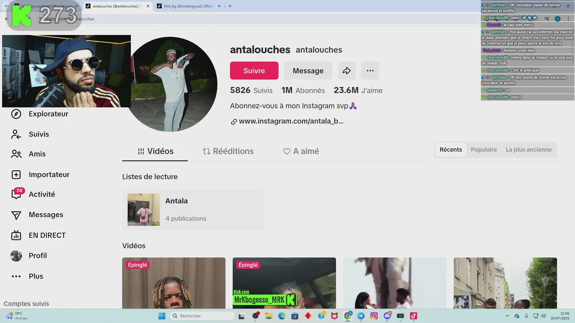Open the browser tab search dropdown arrow
This screenshot has width=575, height=323.
coord(6,6)
